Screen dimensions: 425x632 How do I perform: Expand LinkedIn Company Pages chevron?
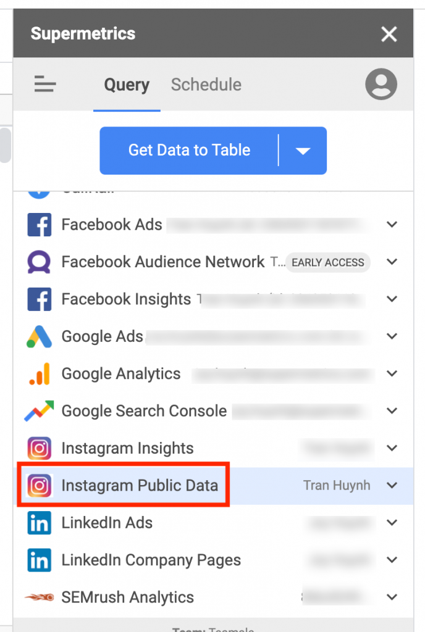[x=392, y=560]
